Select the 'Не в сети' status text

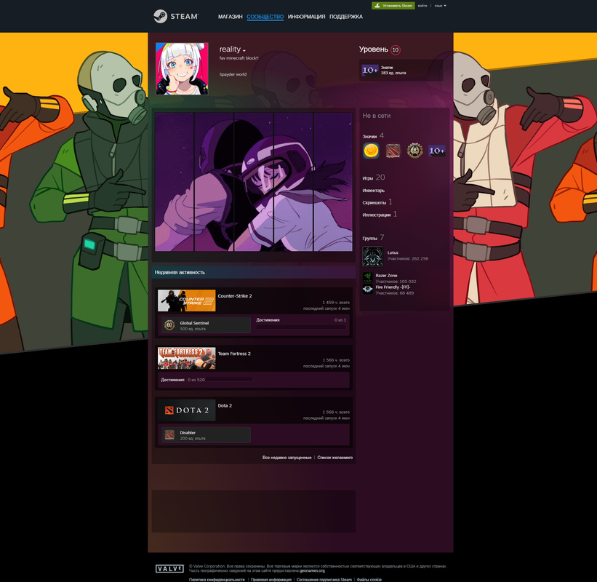(376, 116)
